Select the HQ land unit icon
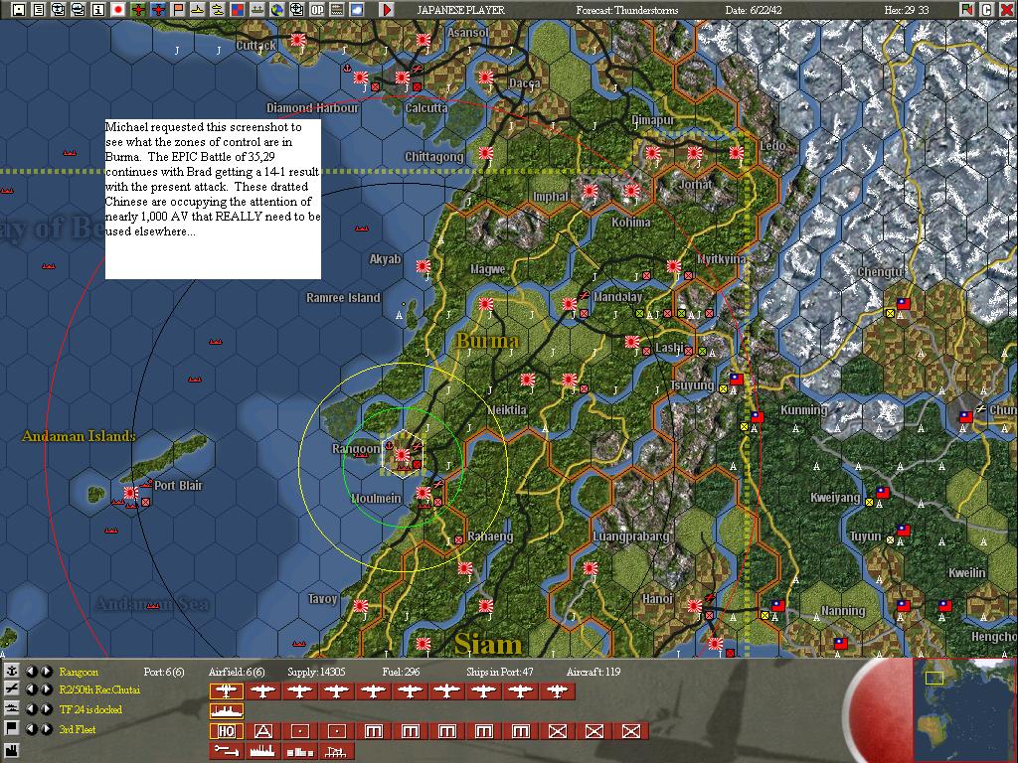 pos(226,731)
